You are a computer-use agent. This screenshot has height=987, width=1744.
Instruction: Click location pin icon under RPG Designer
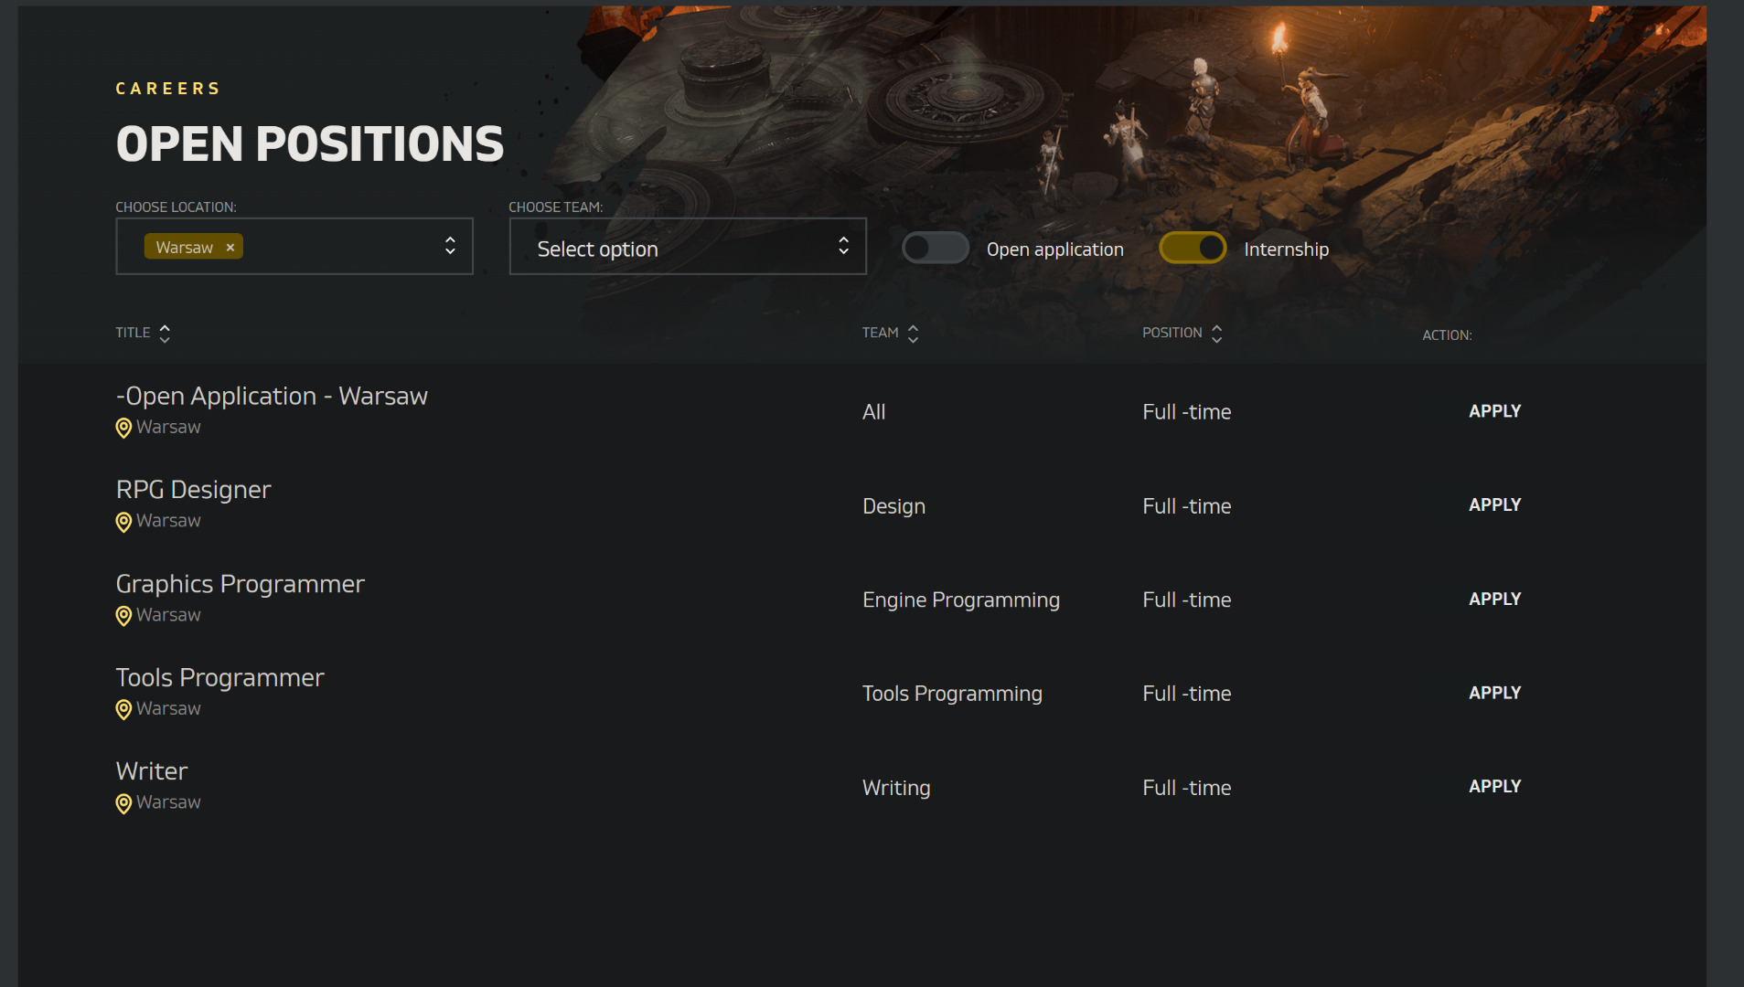coord(123,522)
